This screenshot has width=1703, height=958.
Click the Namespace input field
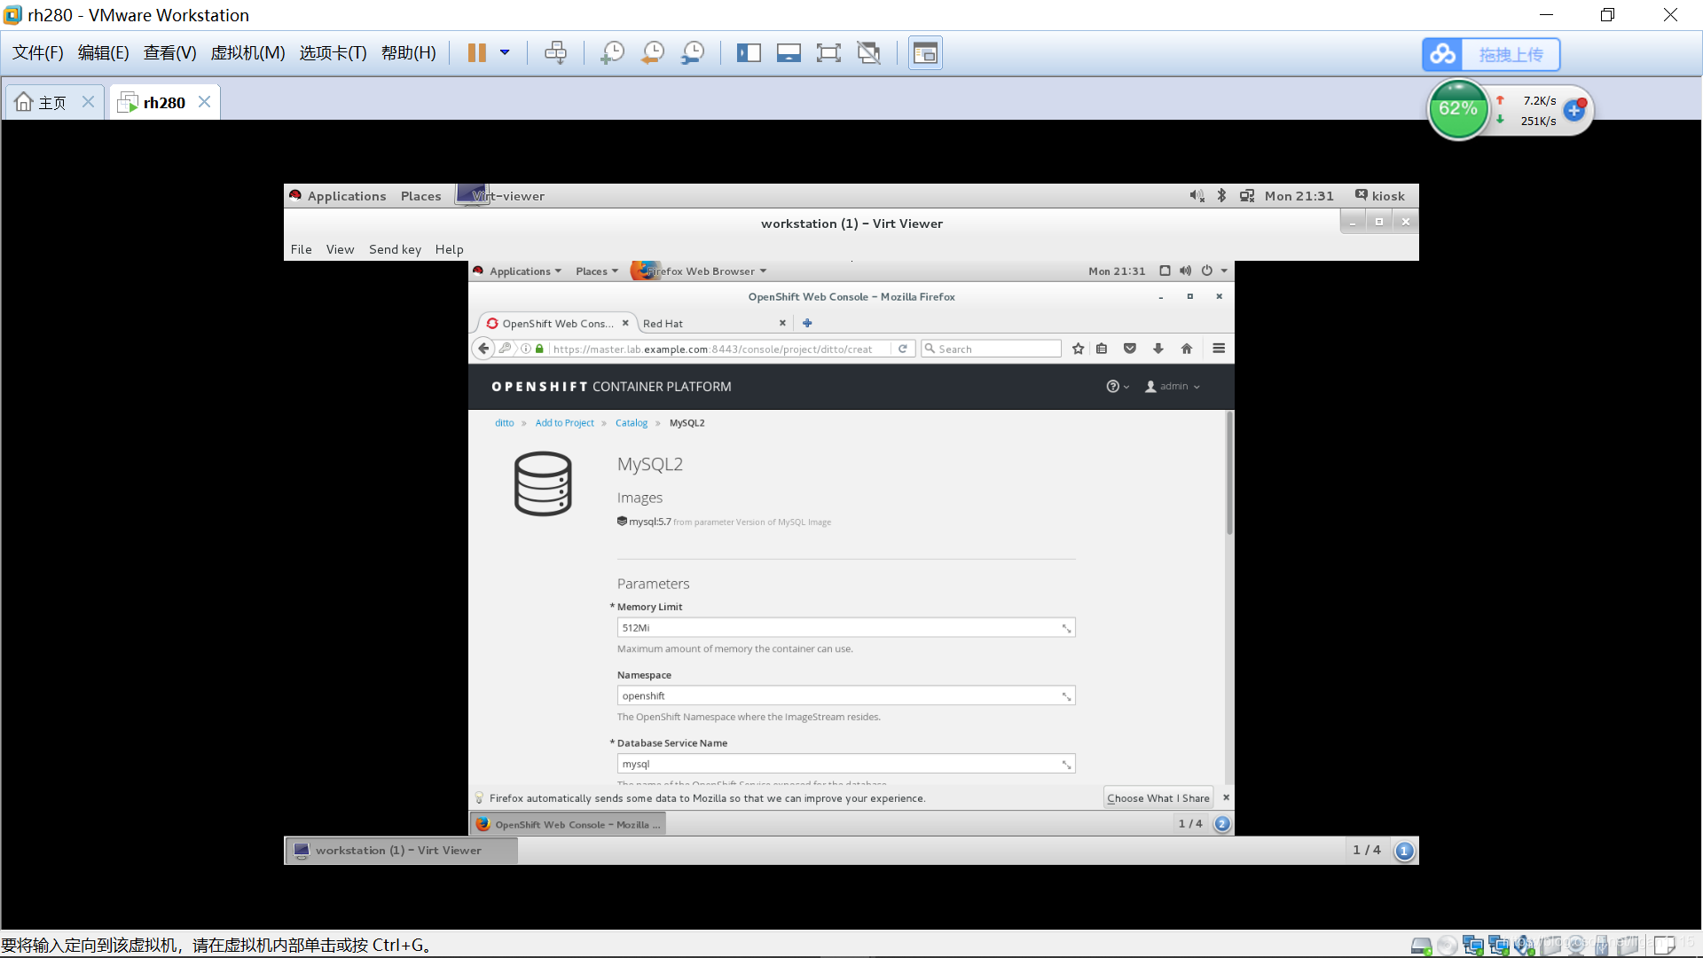pyautogui.click(x=846, y=696)
